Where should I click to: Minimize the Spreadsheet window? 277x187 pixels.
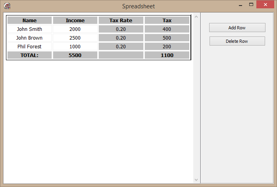click(x=240, y=5)
